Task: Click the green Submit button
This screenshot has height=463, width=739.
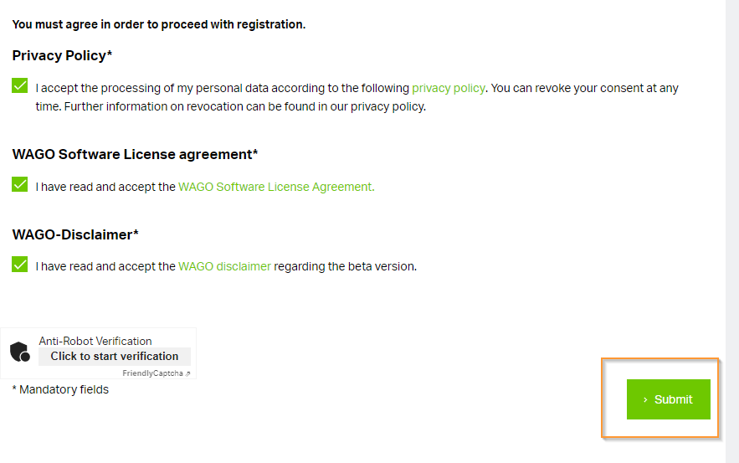Action: click(669, 399)
